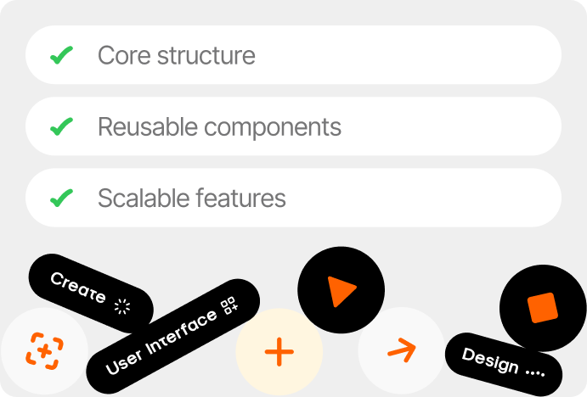Click the orange plus icon circle

(x=279, y=350)
